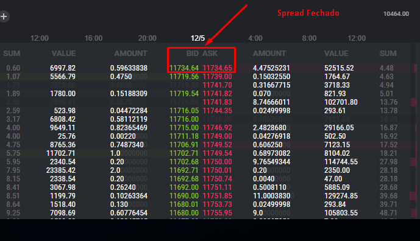Click bid amount 0.60776454
Viewport: 420px width, 241px height.
(x=129, y=213)
